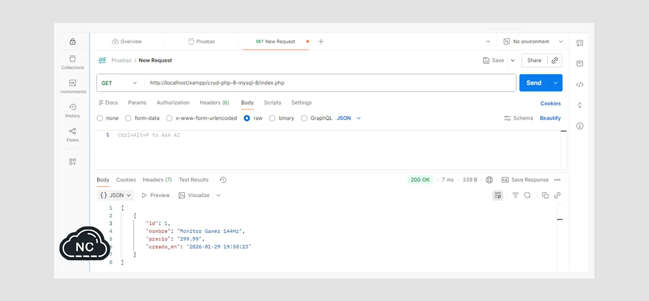
Task: Open the comments icon in right sidebar
Action: point(580,64)
